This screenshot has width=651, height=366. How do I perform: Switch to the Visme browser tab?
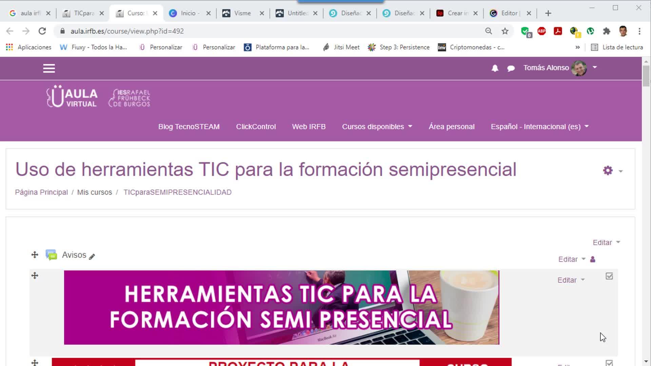pos(242,13)
